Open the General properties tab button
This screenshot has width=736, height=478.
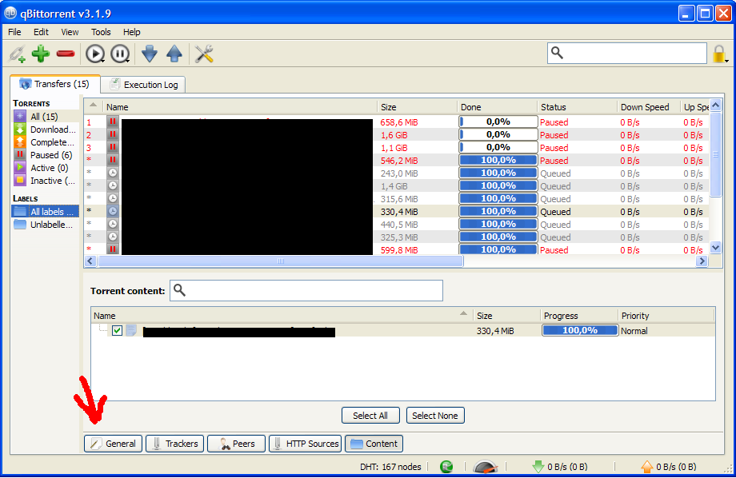[113, 444]
